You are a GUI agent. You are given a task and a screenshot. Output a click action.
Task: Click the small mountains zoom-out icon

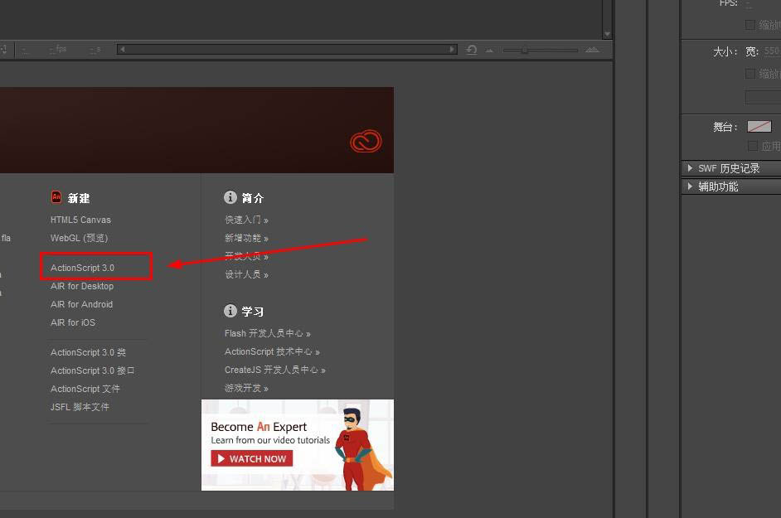pyautogui.click(x=490, y=51)
